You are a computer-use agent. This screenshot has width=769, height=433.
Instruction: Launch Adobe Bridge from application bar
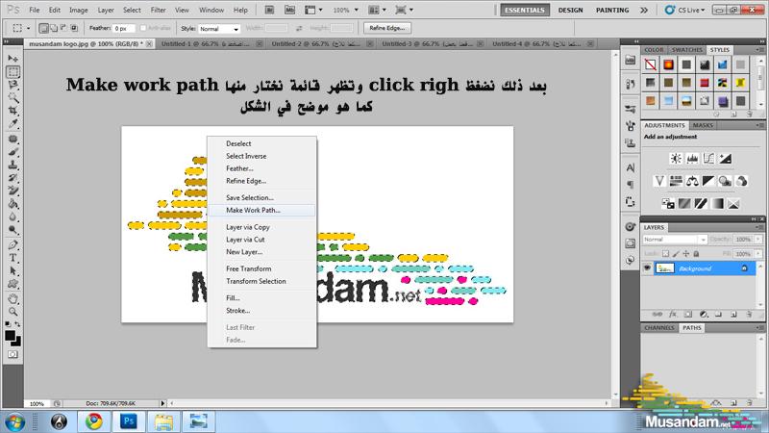(x=269, y=10)
